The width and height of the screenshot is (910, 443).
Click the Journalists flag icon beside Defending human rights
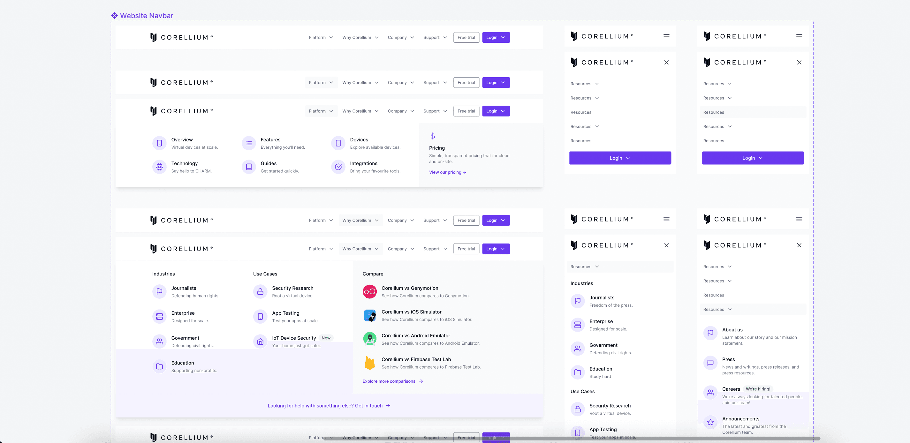[x=159, y=292]
